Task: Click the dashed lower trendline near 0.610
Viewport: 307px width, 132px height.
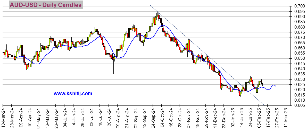Action: 259,100
